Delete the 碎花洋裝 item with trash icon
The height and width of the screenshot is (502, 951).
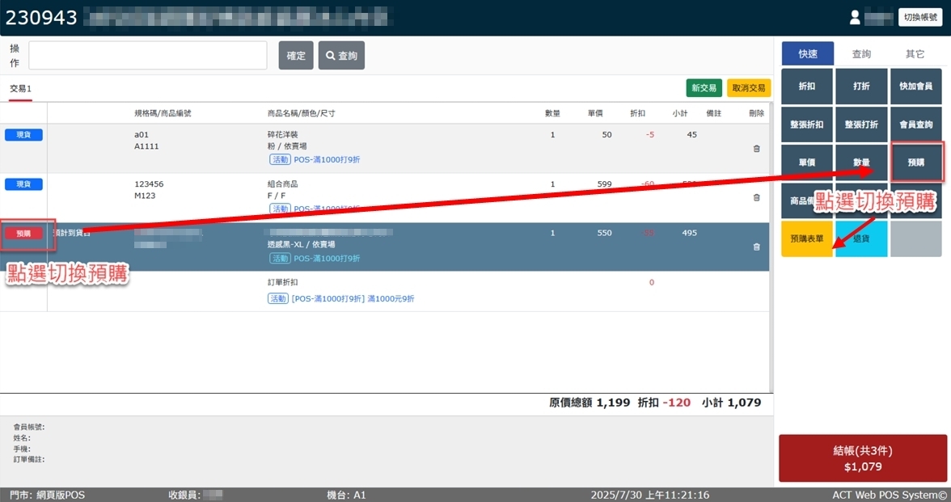tap(756, 149)
